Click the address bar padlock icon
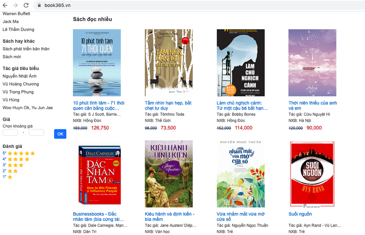This screenshot has width=365, height=235. (39, 5)
